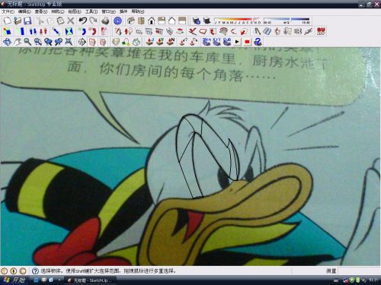Open the 相机 (Camera) menu
This screenshot has width=381, height=285.
point(58,11)
